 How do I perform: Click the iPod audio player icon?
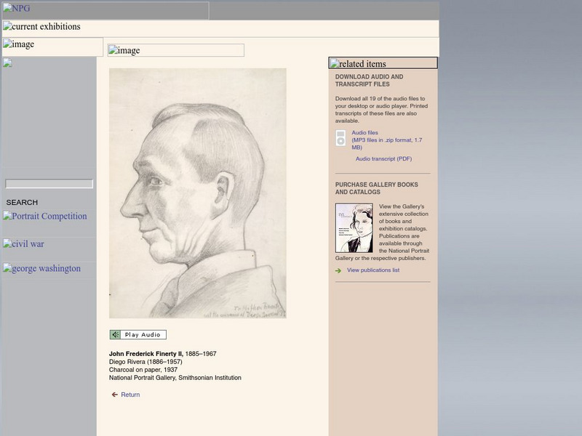coord(340,137)
